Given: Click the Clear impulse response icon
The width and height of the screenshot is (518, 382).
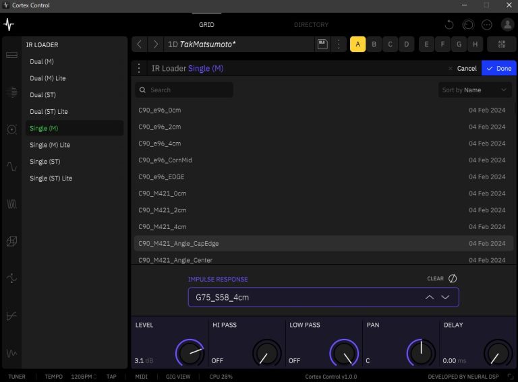Looking at the screenshot, I should (x=453, y=278).
